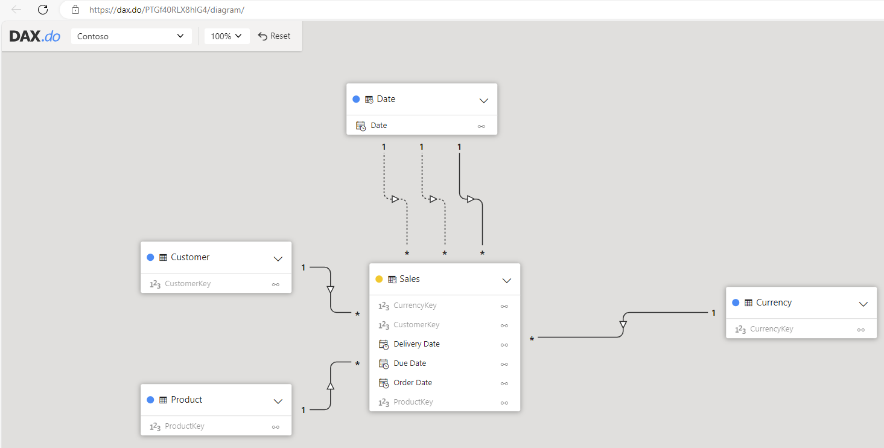This screenshot has height=448, width=884.
Task: Click the relationship icon on Order Date row
Action: click(x=504, y=383)
